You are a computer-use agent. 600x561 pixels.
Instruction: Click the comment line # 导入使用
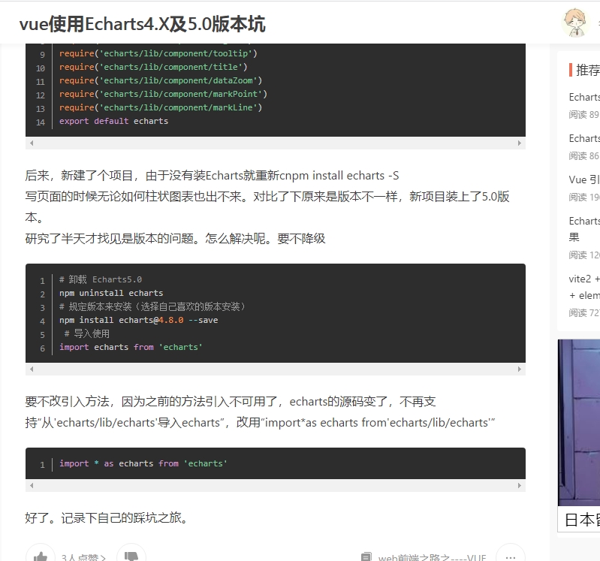pyautogui.click(x=87, y=333)
